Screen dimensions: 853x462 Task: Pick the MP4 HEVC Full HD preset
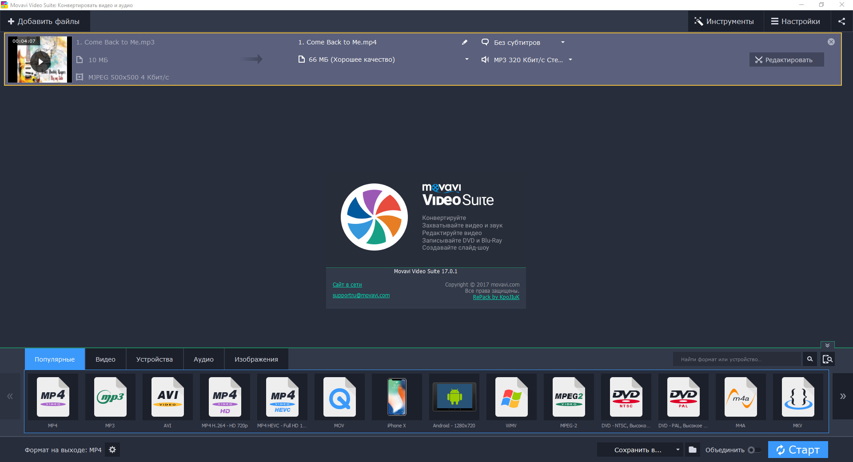tap(282, 397)
